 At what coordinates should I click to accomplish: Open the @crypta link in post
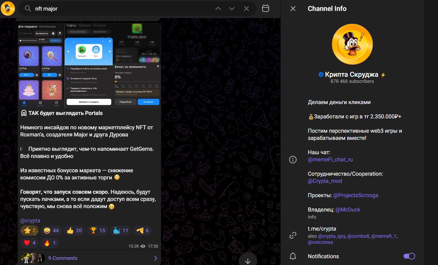[30, 220]
